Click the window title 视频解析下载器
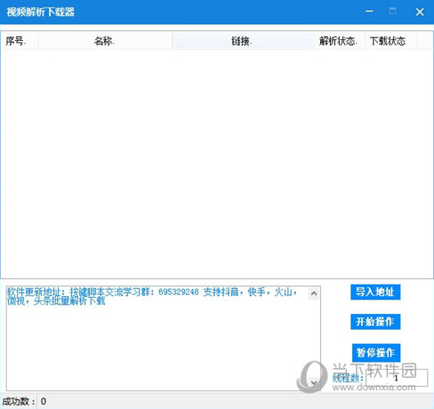The image size is (434, 409). click(x=40, y=12)
